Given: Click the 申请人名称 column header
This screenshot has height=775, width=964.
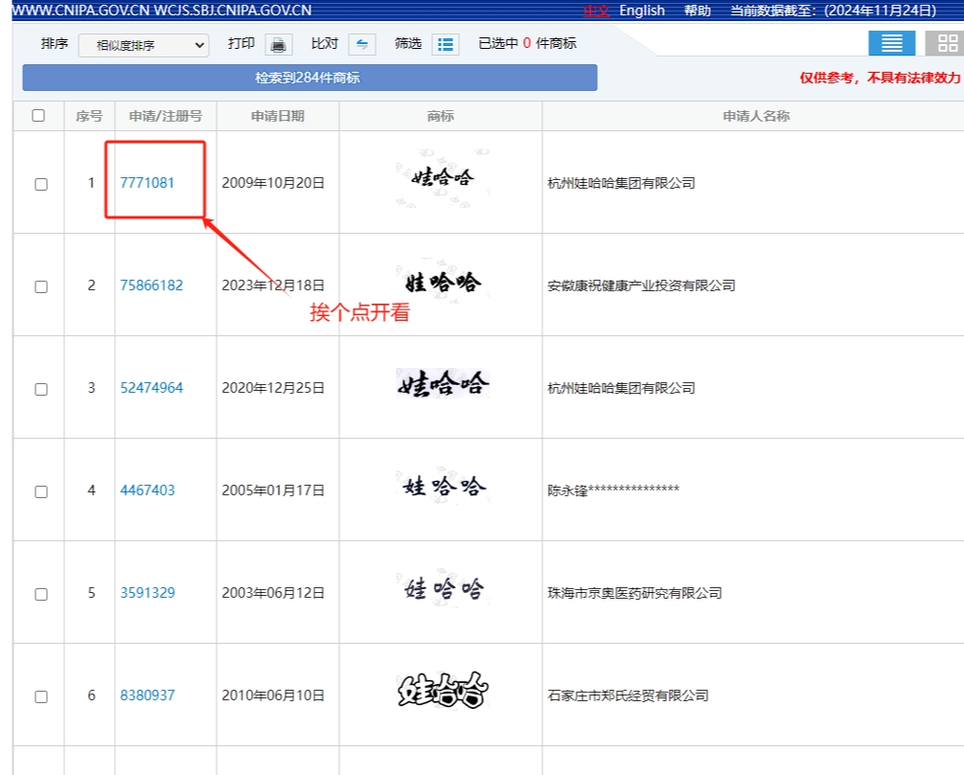Looking at the screenshot, I should [x=756, y=116].
